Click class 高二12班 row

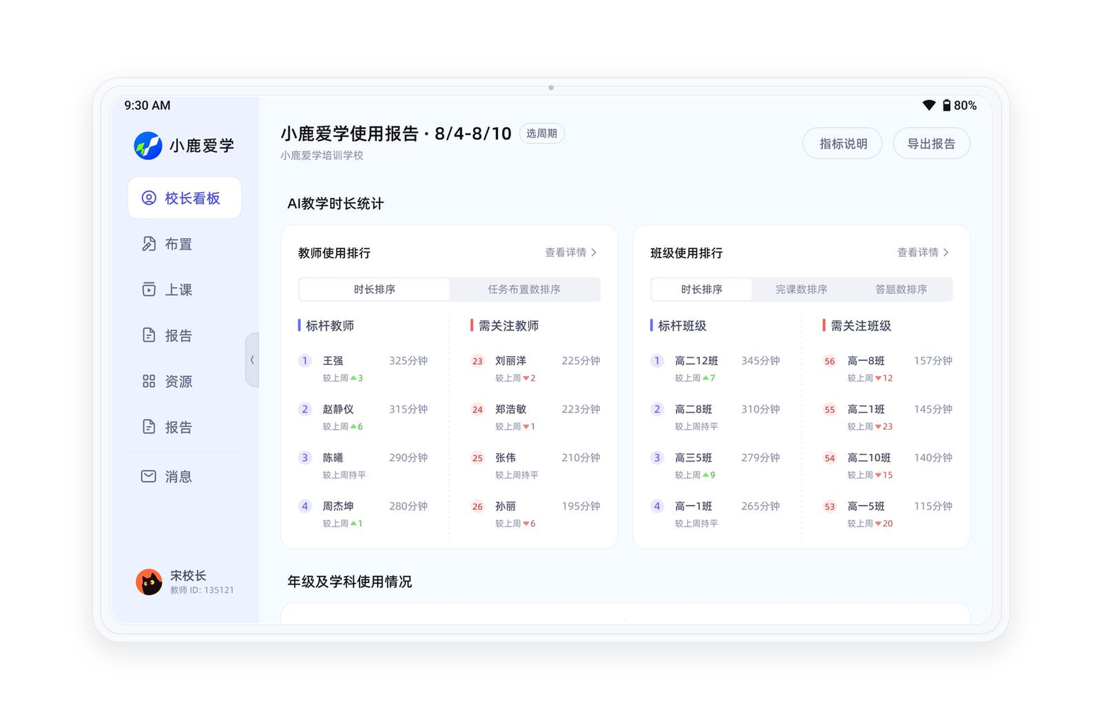pyautogui.click(x=715, y=368)
